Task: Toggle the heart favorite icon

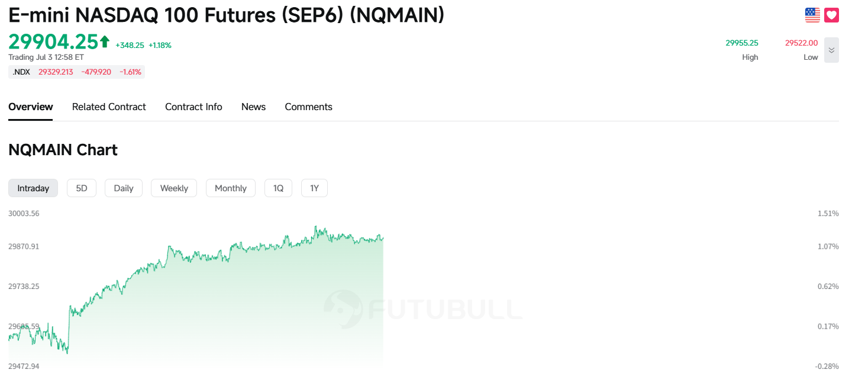Action: click(x=831, y=15)
